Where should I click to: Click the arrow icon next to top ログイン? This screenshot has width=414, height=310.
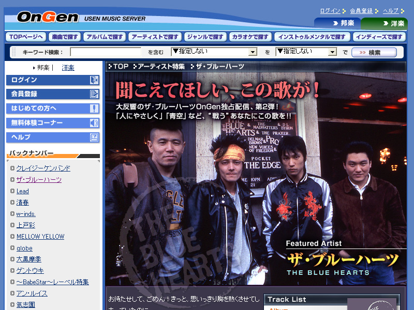(344, 11)
